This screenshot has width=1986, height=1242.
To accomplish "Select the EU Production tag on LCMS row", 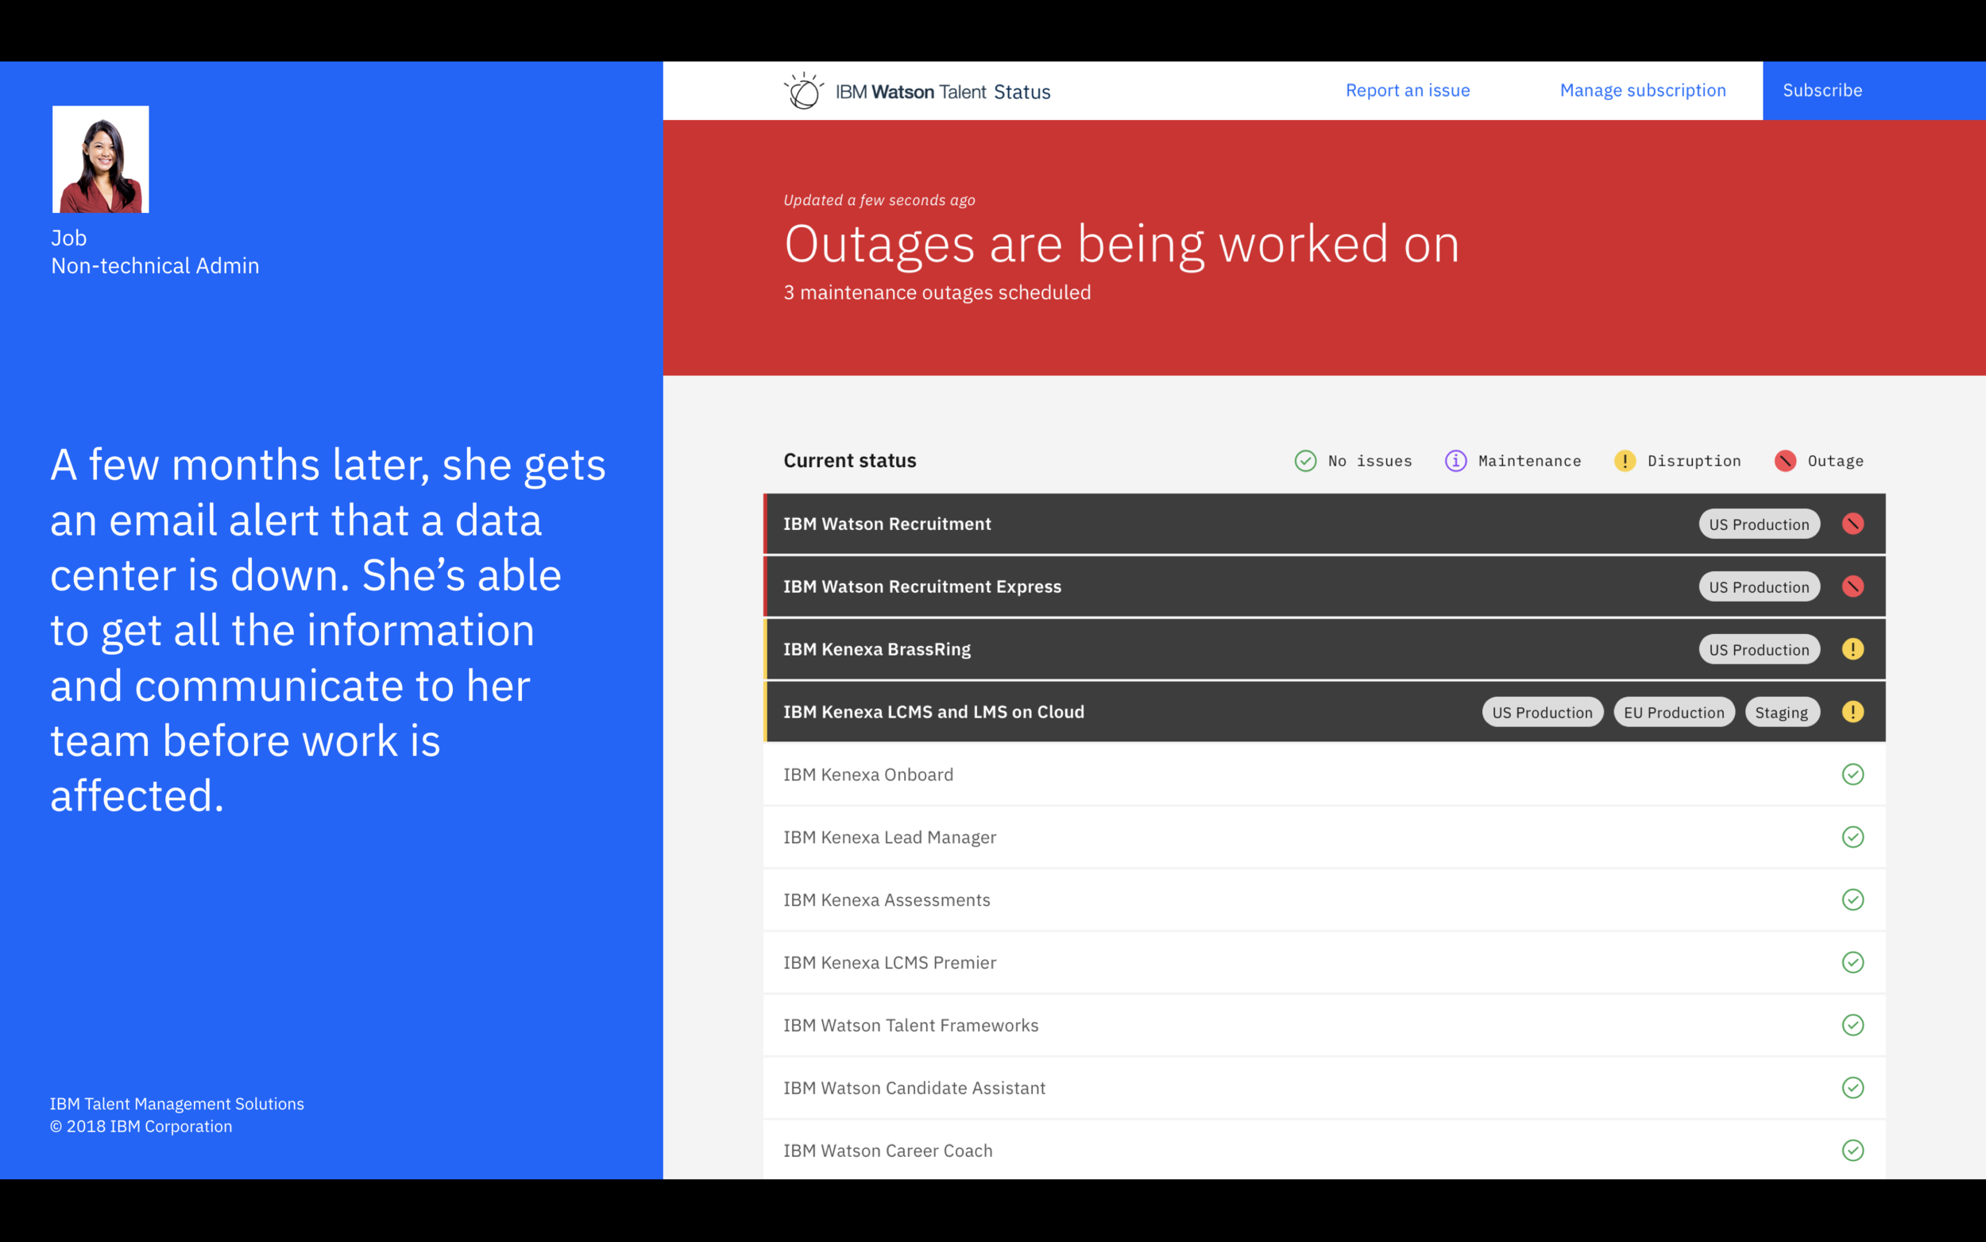I will (1673, 712).
